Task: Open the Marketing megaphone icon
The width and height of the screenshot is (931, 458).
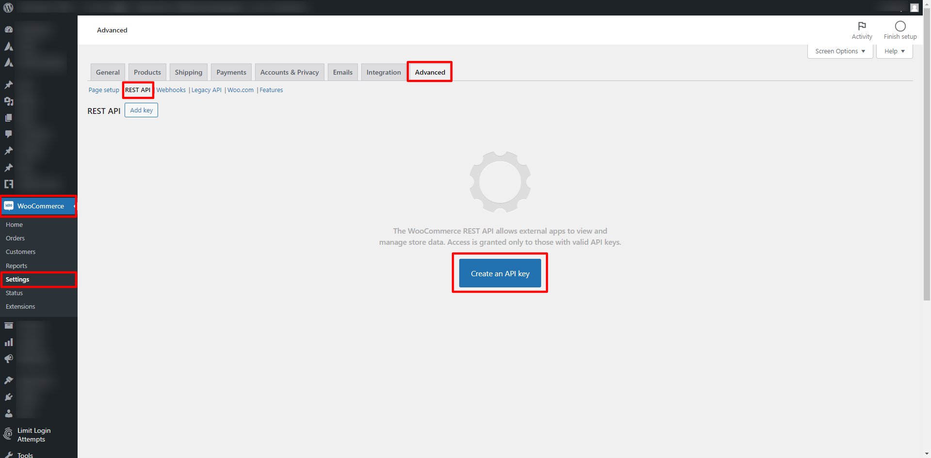Action: tap(9, 359)
